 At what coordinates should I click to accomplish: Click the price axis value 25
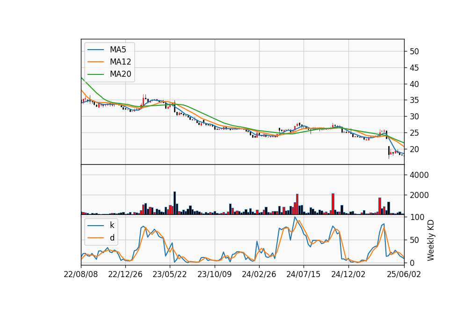414,133
